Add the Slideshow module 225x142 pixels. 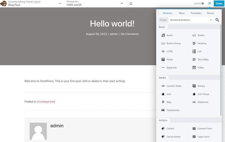point(200,102)
